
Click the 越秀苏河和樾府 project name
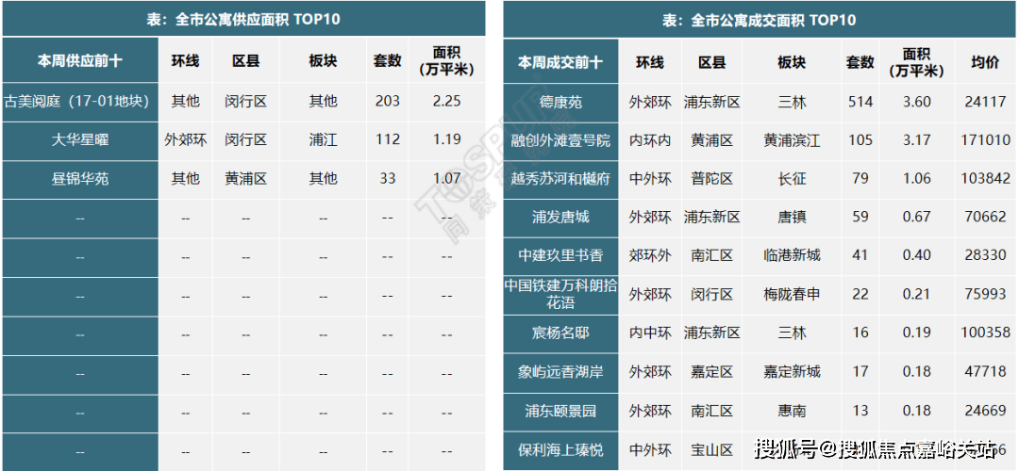tap(560, 179)
